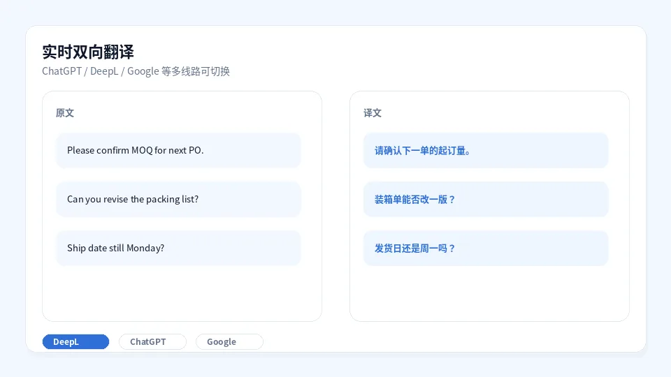
Task: Click the source message "Please confirm MOQ for next PO."
Action: [178, 151]
